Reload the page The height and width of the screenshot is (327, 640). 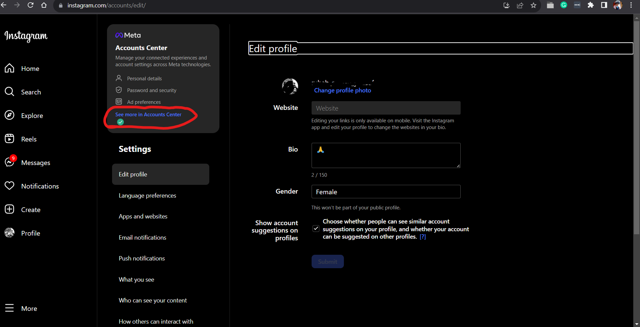point(31,5)
